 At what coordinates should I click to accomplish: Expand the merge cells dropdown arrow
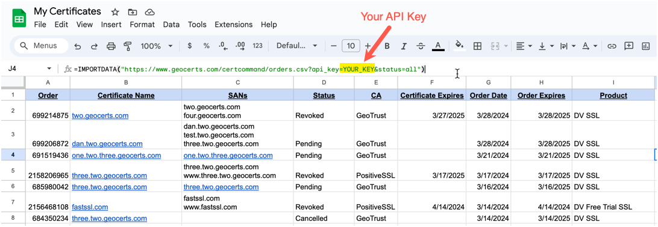tap(506, 46)
